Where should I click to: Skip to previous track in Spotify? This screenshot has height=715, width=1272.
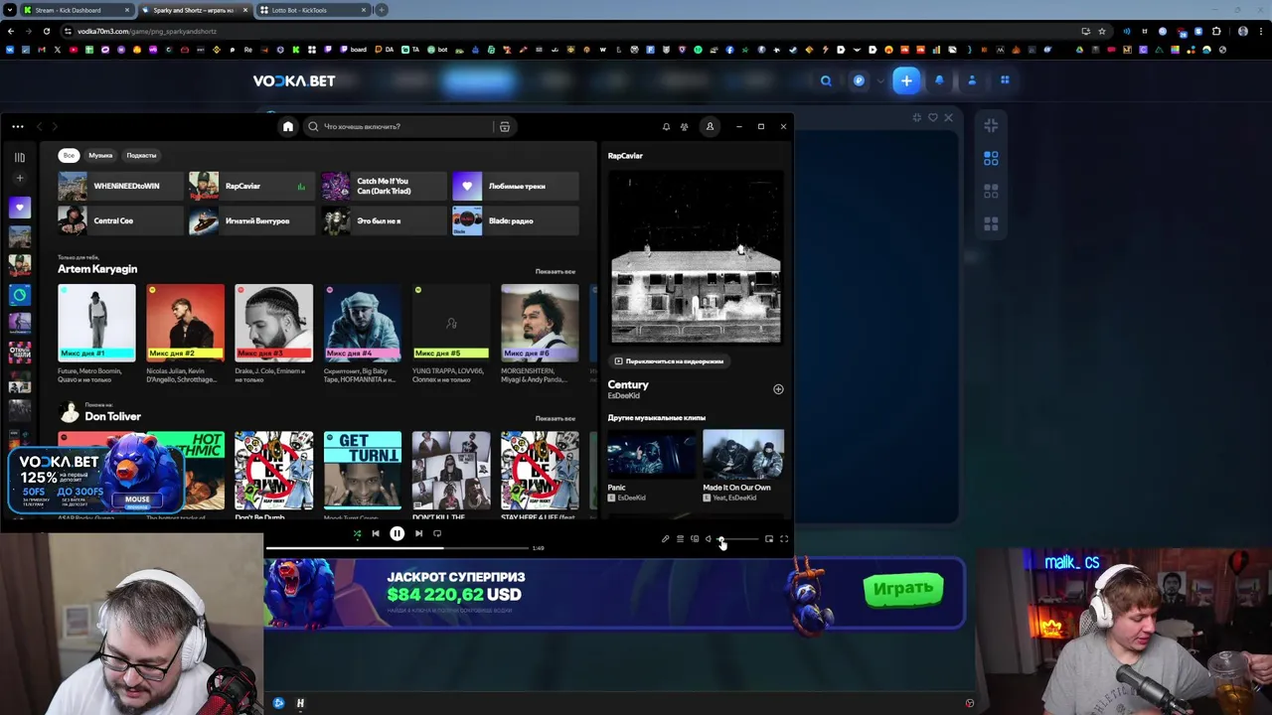[x=376, y=533]
